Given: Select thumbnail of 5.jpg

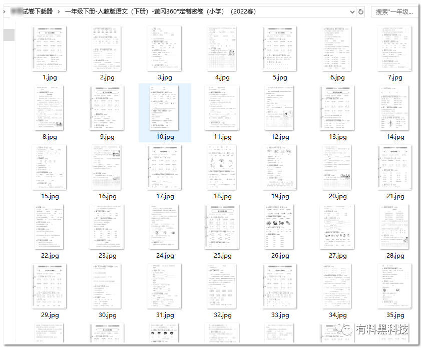Looking at the screenshot, I should [x=280, y=48].
